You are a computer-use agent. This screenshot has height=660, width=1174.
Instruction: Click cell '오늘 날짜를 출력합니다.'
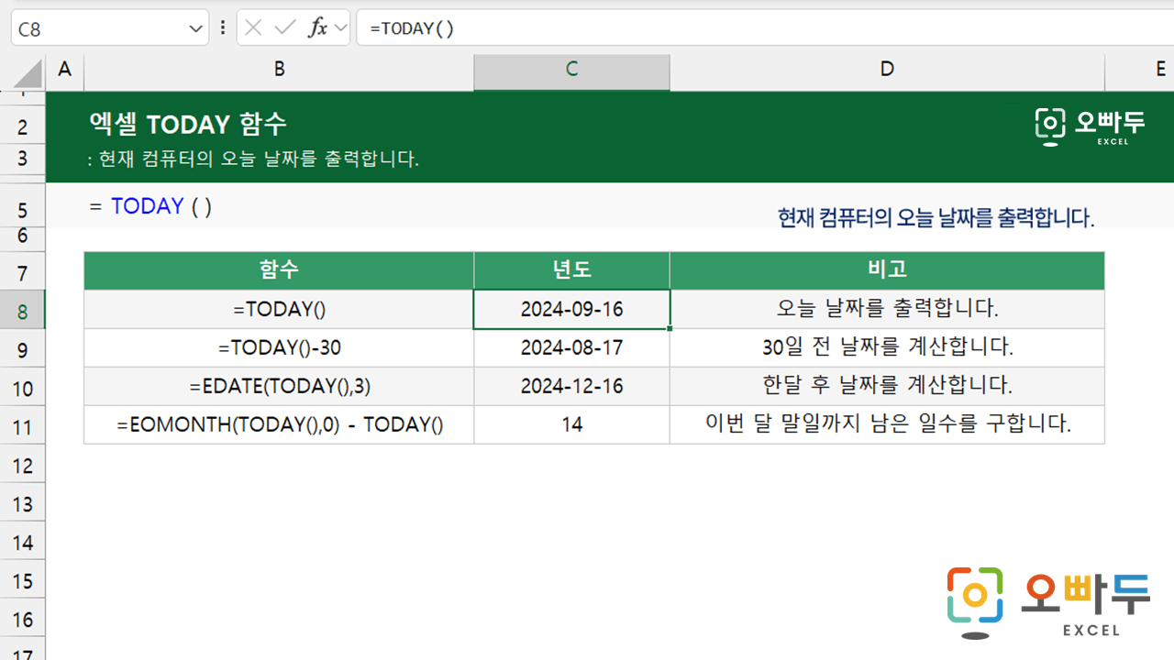(887, 310)
